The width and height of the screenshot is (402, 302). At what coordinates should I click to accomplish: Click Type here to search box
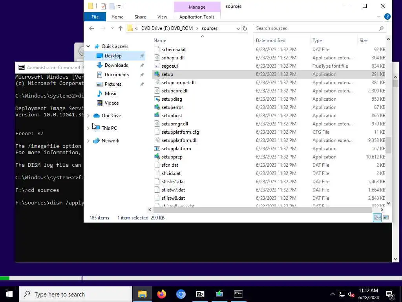click(x=75, y=294)
